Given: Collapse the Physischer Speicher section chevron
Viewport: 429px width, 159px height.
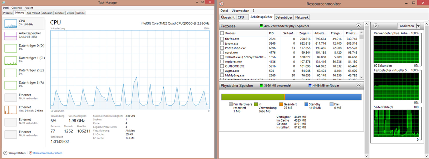Looking at the screenshot, I should [358, 86].
